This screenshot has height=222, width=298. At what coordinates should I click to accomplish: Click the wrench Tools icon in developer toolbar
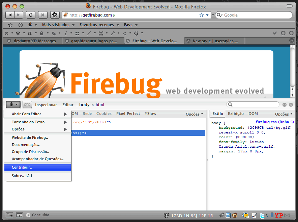[x=113, y=33]
